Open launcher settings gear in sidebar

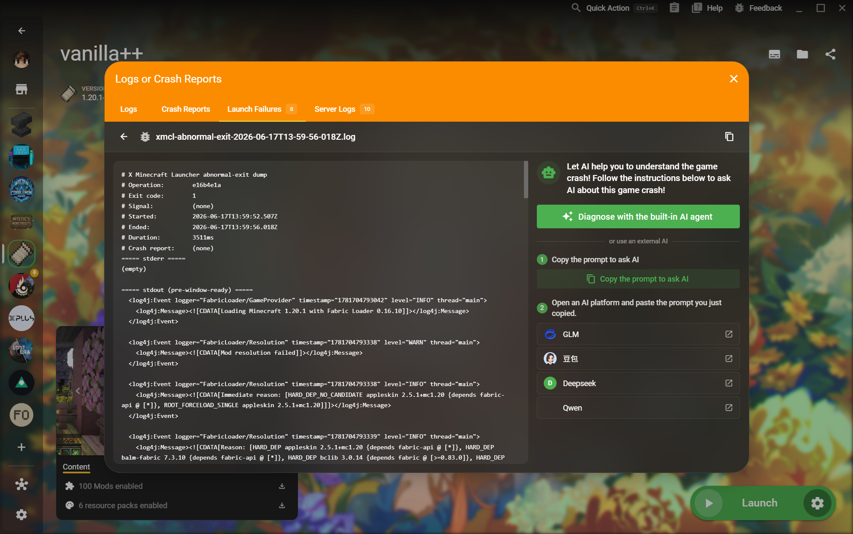(22, 515)
